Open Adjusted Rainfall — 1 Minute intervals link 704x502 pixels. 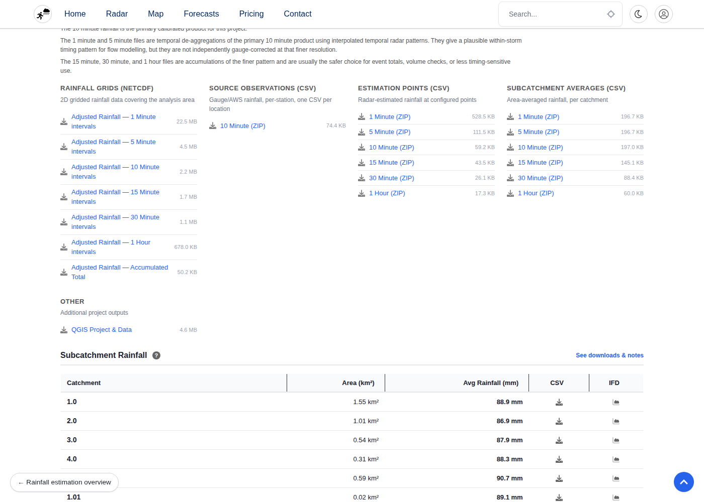click(114, 121)
